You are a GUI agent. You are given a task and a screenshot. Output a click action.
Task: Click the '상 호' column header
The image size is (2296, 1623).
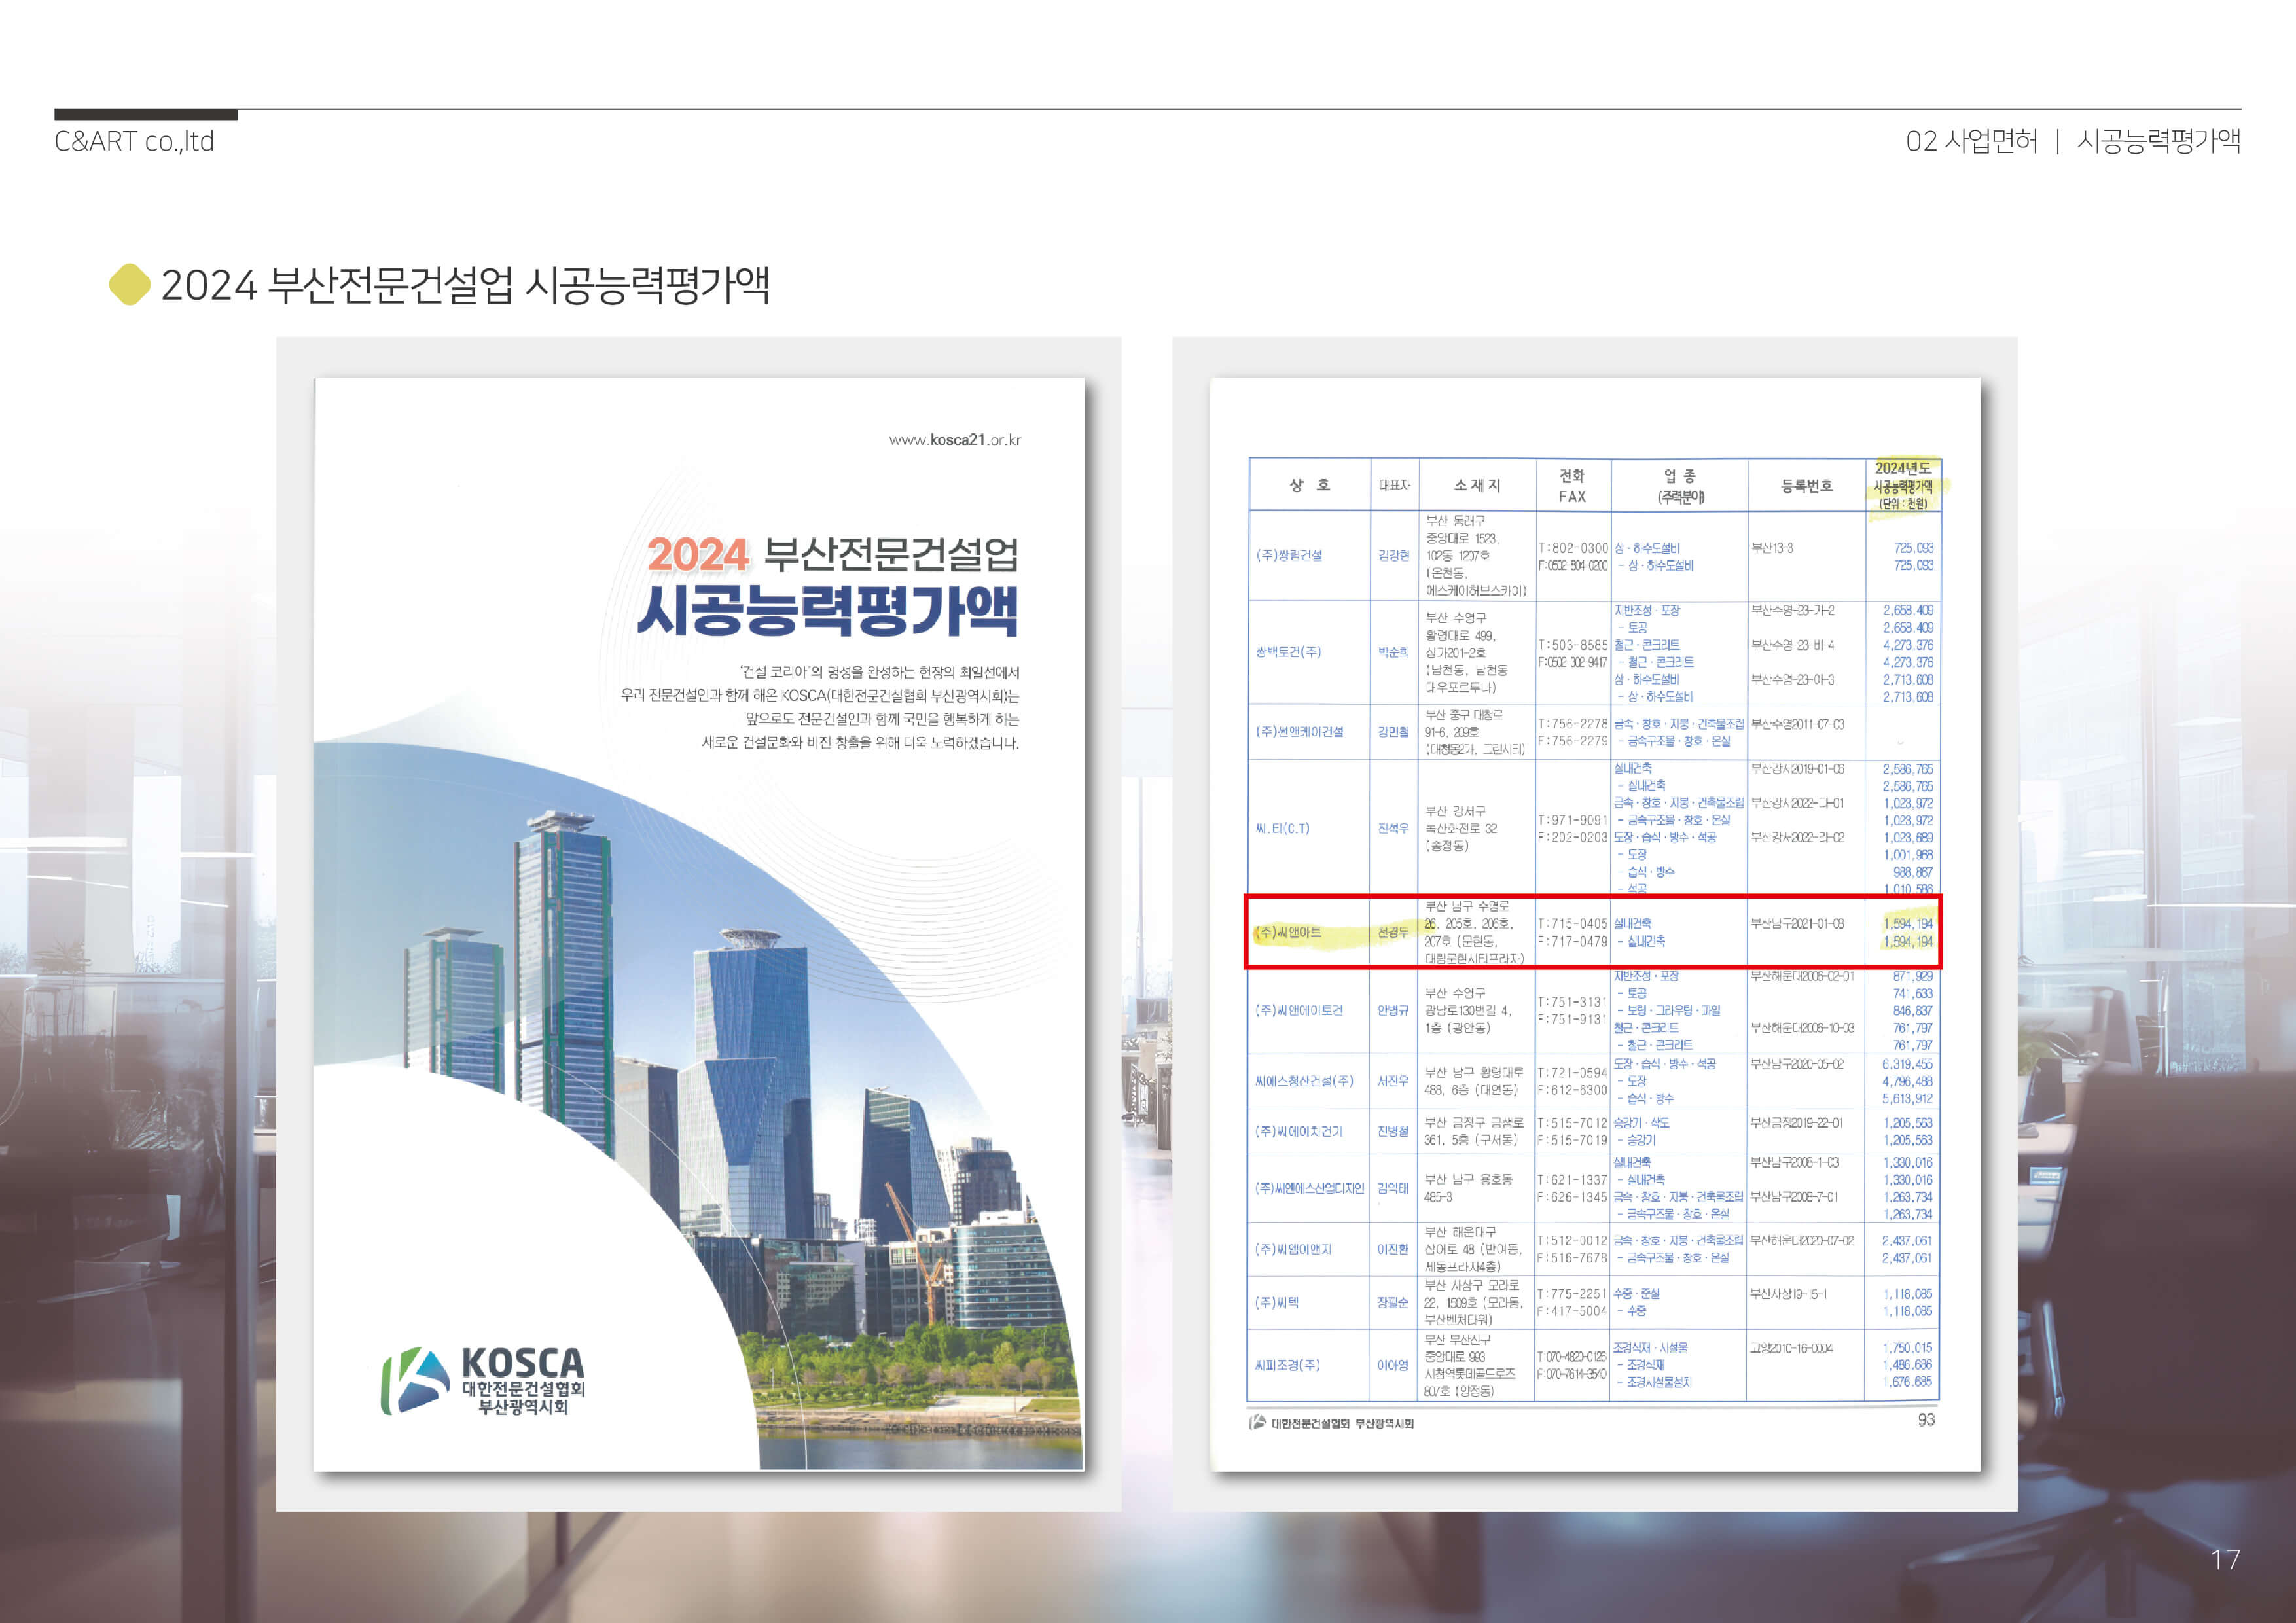pos(1309,485)
